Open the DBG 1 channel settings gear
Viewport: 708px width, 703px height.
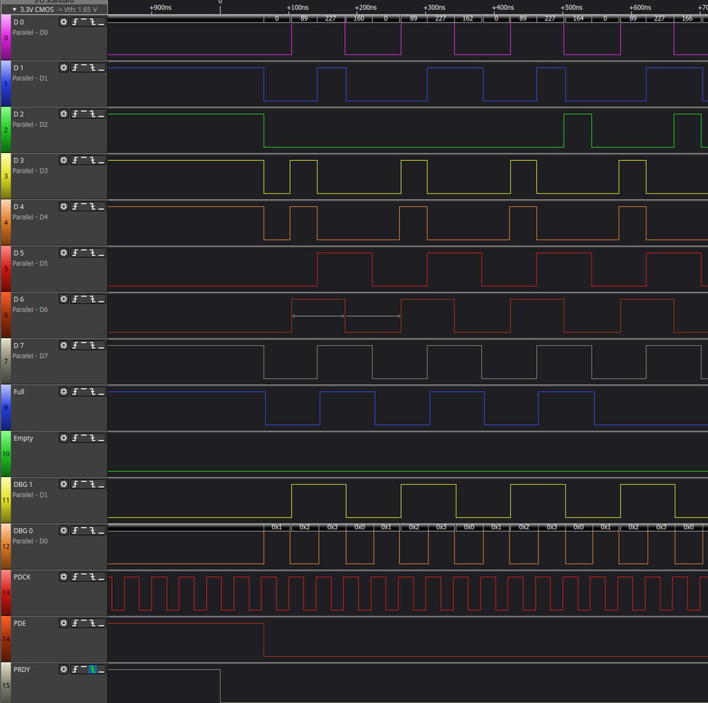[64, 485]
